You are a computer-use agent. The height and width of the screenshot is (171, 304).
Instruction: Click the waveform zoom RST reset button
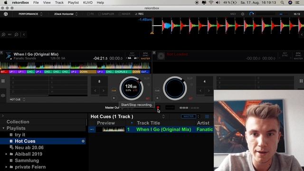(x=9, y=35)
